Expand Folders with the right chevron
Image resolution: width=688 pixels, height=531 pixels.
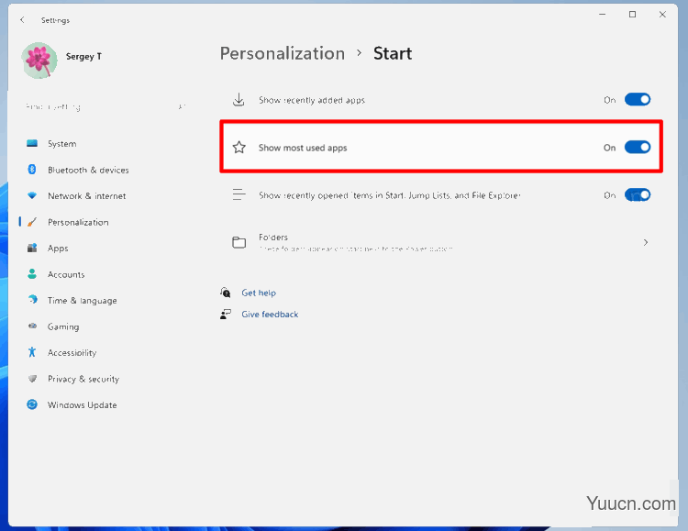tap(646, 242)
